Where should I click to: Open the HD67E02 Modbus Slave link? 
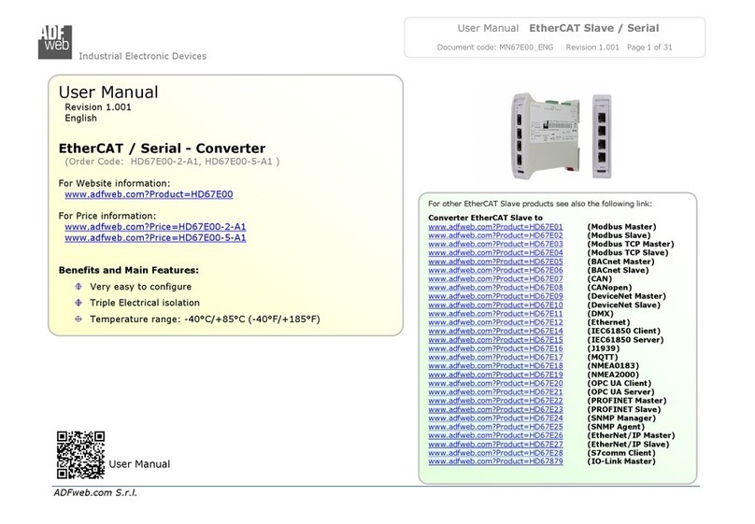tap(495, 235)
